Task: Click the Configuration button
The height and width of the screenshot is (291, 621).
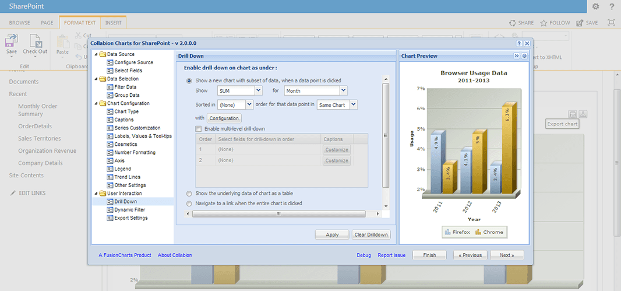Action: (x=224, y=118)
